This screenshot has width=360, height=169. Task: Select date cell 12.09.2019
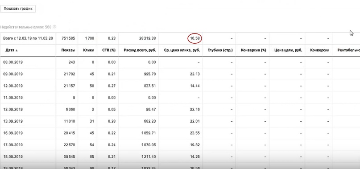point(13,110)
